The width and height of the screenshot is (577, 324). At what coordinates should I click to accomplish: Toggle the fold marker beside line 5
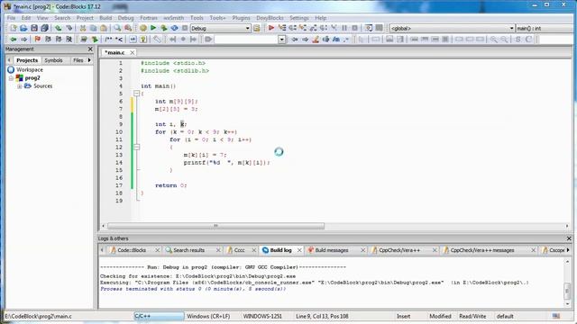136,94
